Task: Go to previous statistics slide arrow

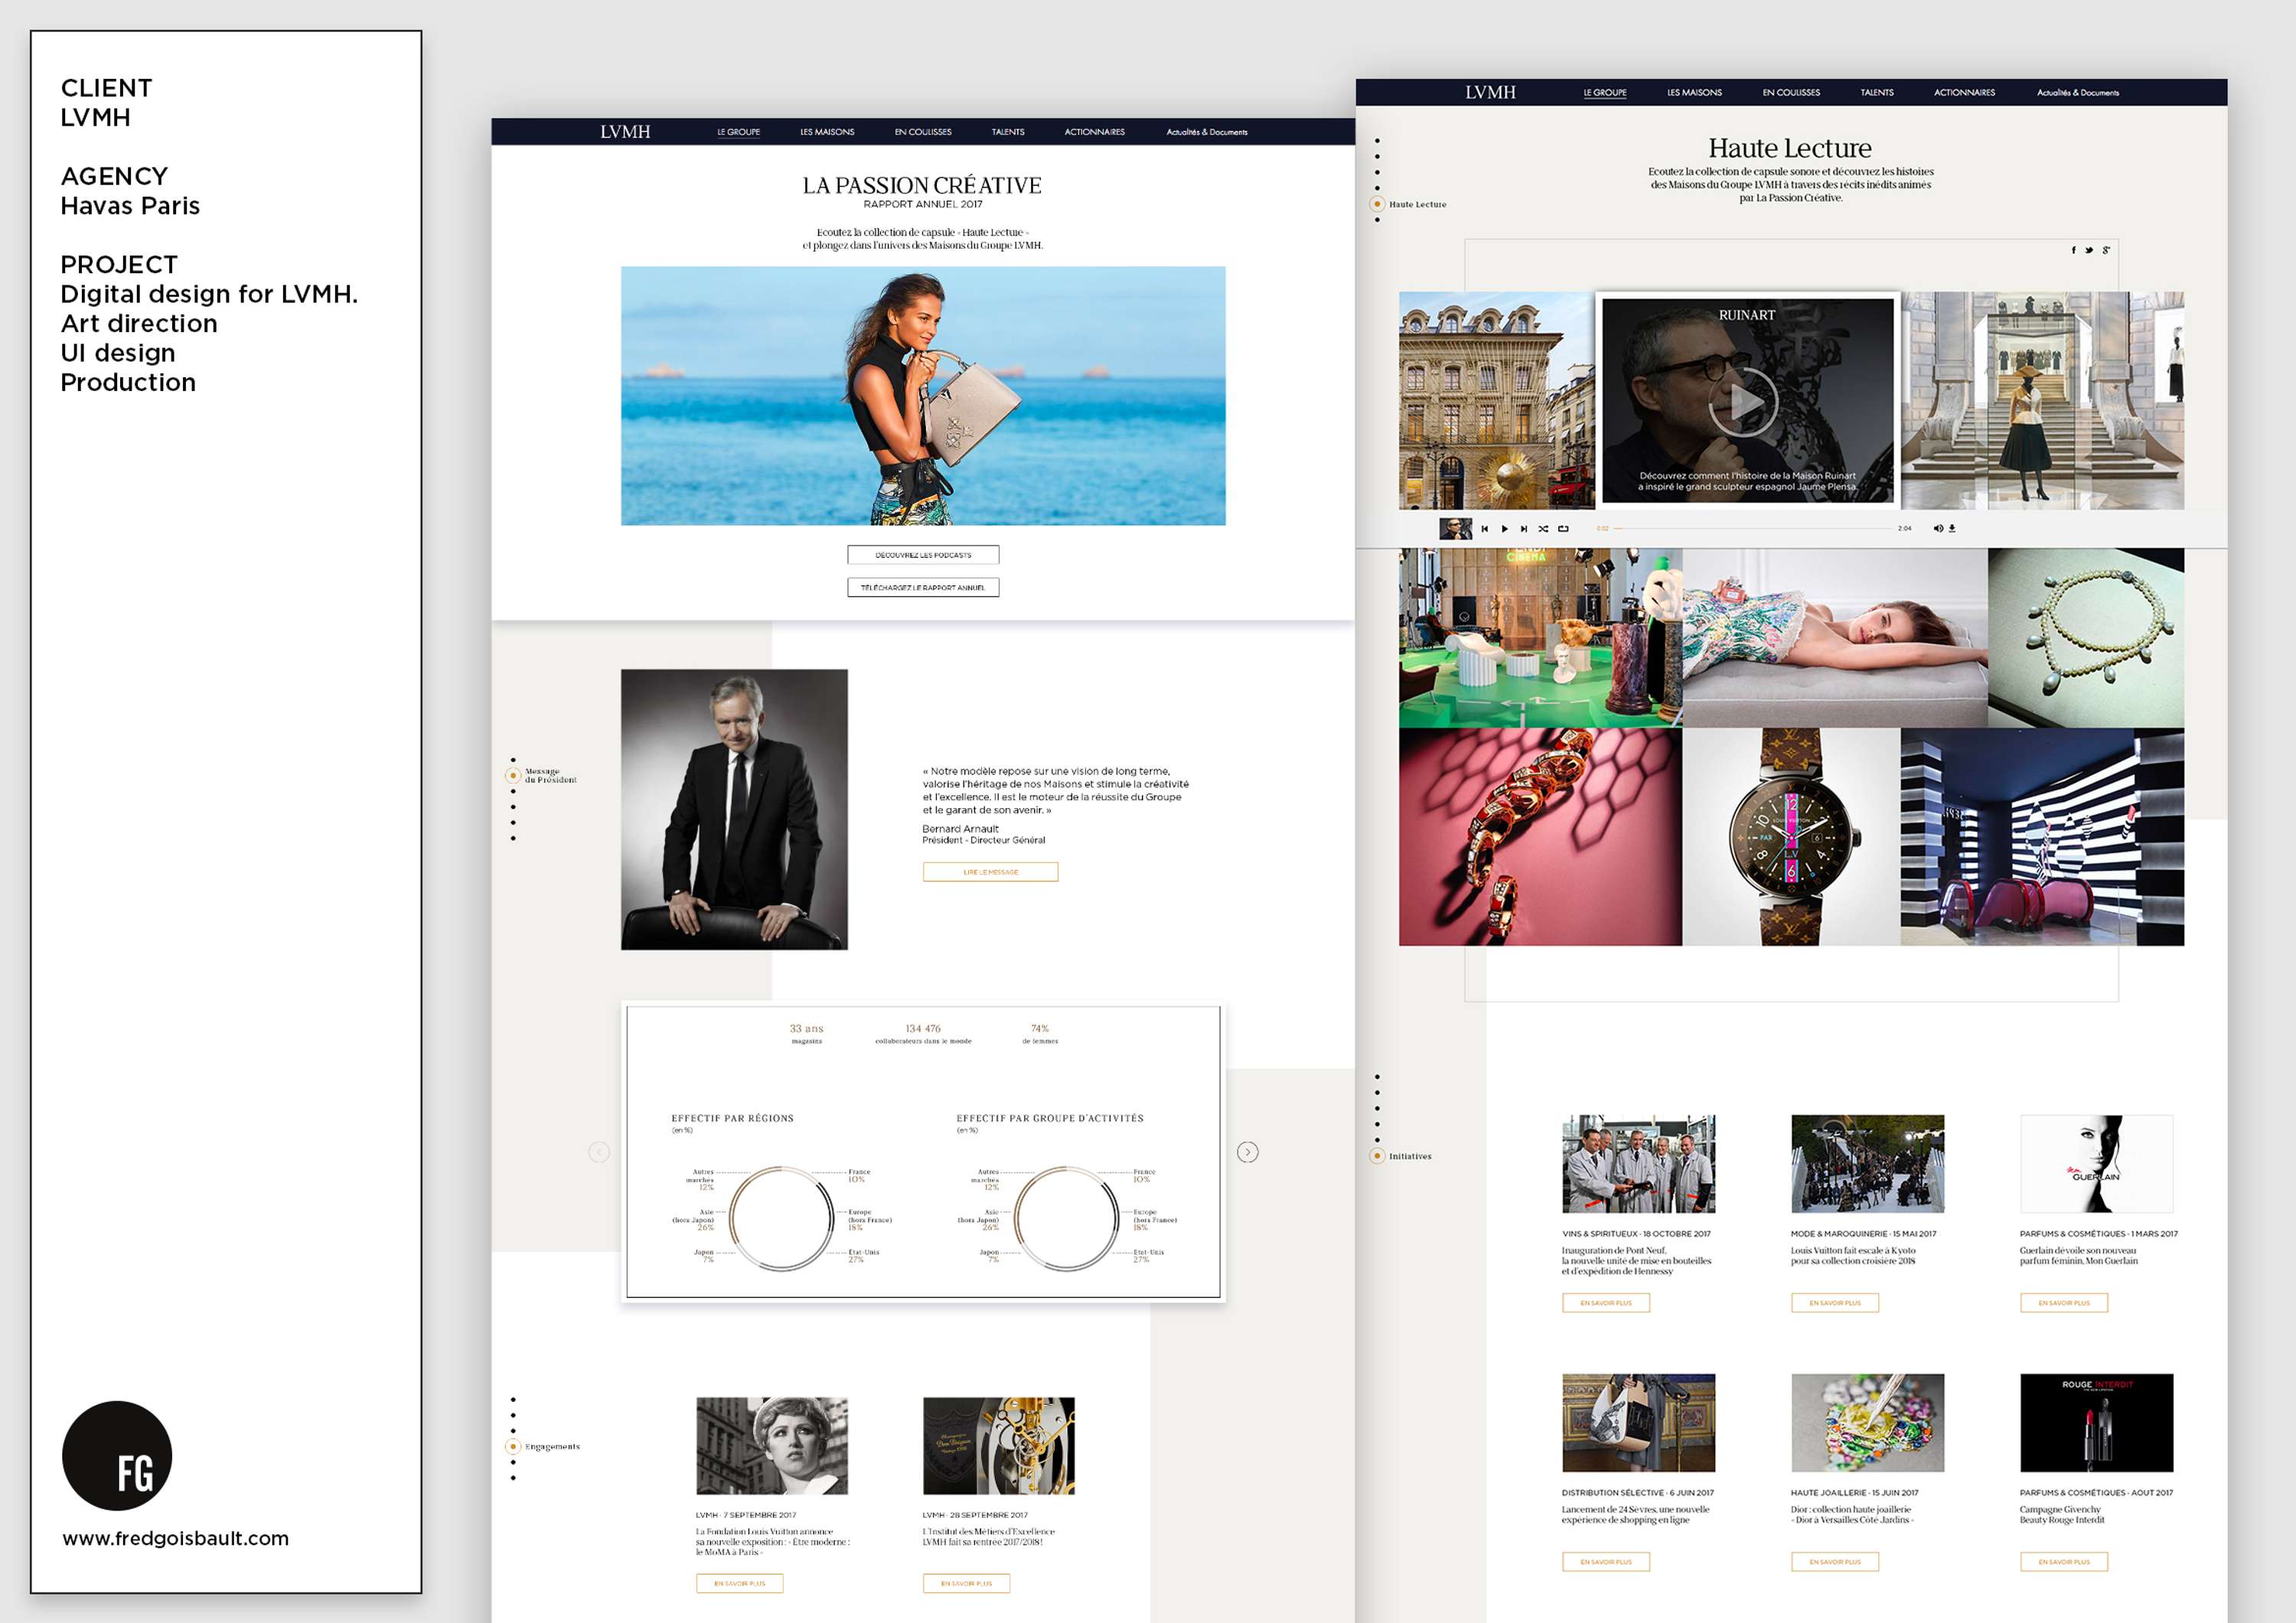Action: (x=599, y=1152)
